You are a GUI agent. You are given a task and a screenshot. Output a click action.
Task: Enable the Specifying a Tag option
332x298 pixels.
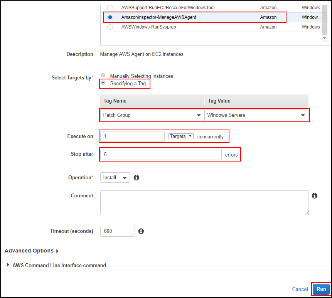[x=103, y=83]
